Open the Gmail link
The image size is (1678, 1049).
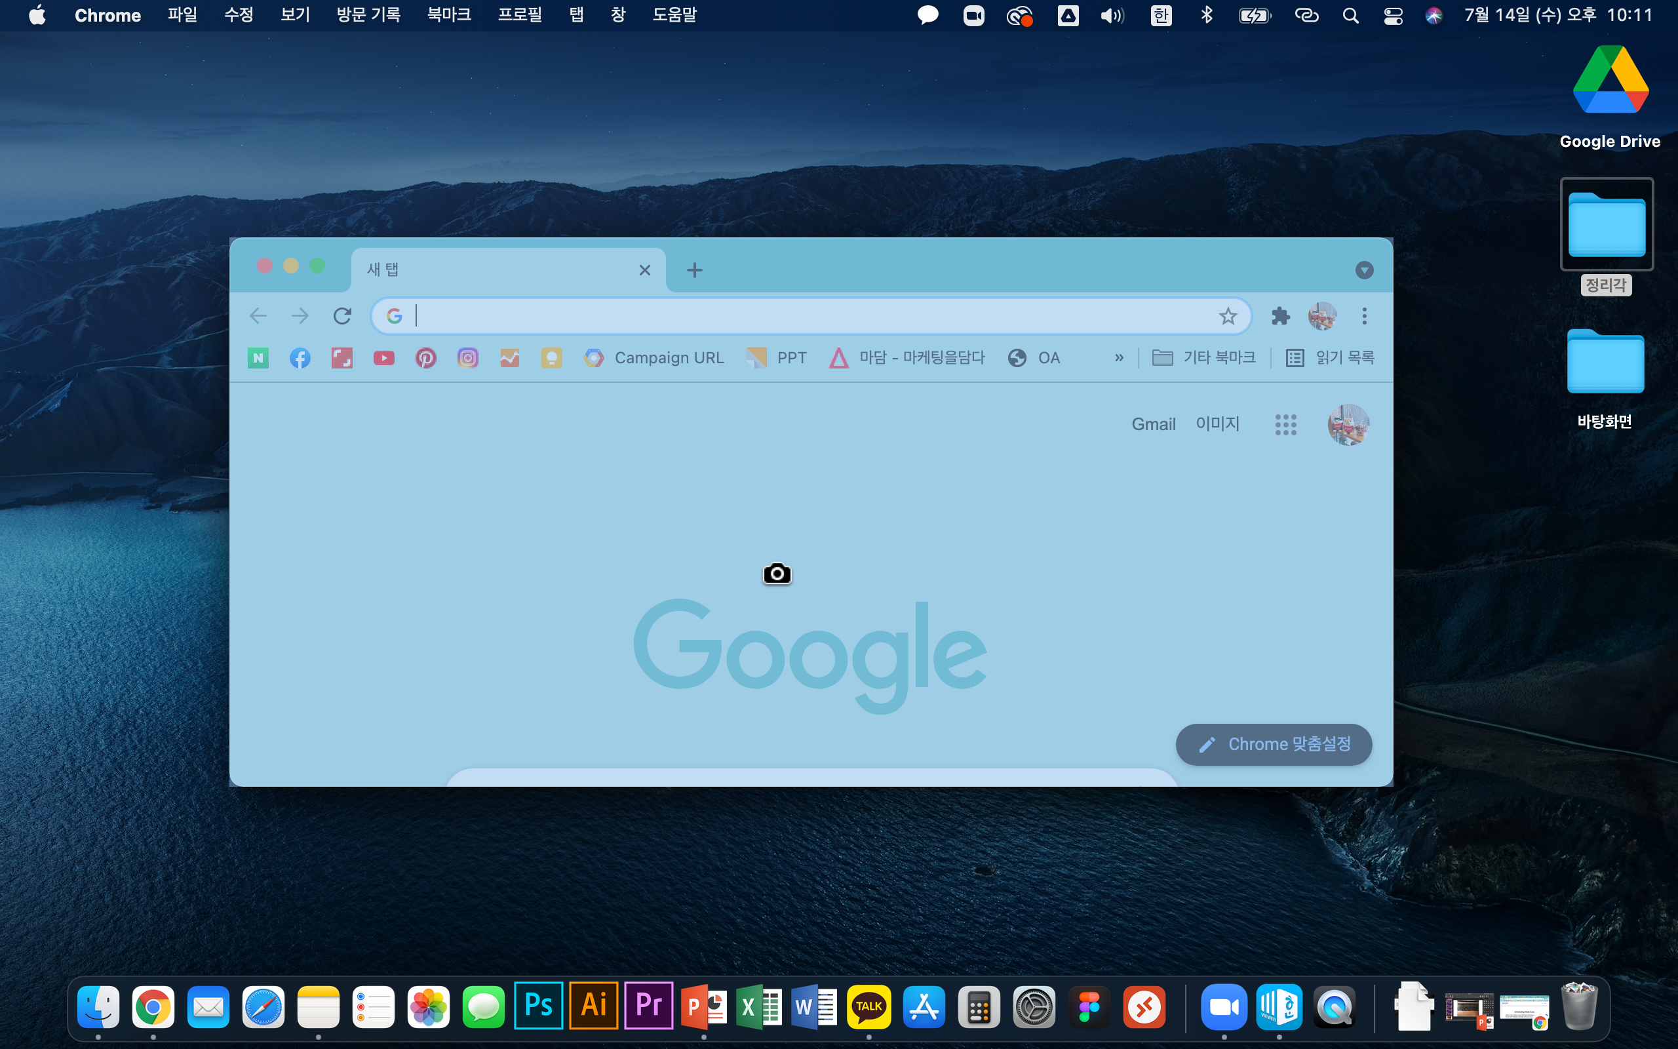pyautogui.click(x=1153, y=425)
